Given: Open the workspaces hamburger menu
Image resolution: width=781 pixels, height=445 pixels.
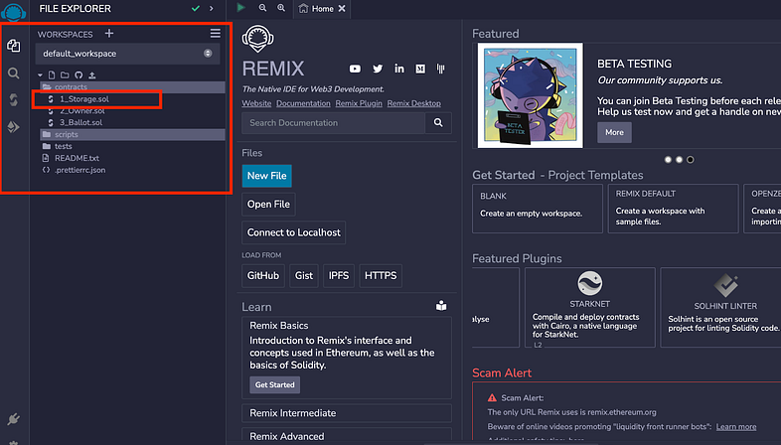Looking at the screenshot, I should pyautogui.click(x=216, y=34).
